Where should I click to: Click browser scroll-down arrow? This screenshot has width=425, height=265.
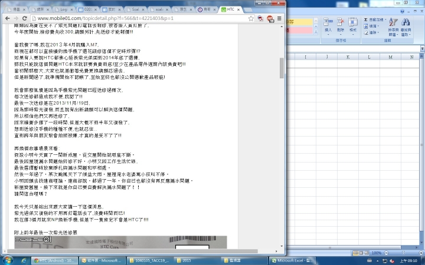(282, 246)
